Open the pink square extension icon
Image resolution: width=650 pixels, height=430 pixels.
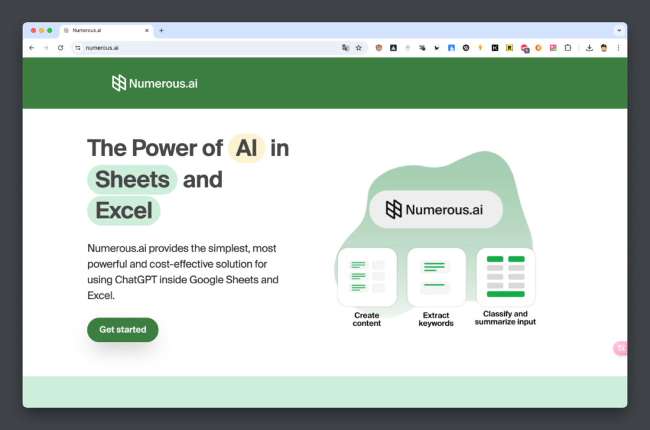click(553, 48)
